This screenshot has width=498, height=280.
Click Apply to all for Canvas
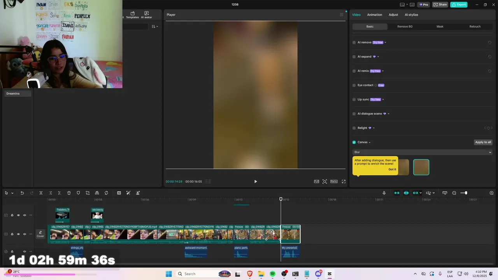pyautogui.click(x=483, y=142)
